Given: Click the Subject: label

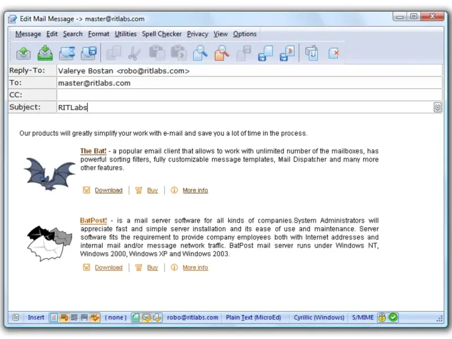Looking at the screenshot, I should point(25,107).
